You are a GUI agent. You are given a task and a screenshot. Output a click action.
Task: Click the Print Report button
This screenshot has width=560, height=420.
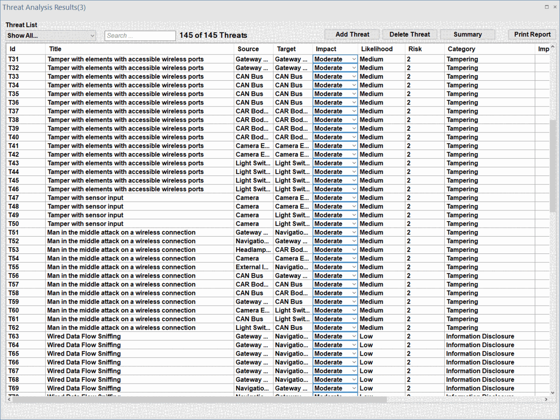[532, 35]
